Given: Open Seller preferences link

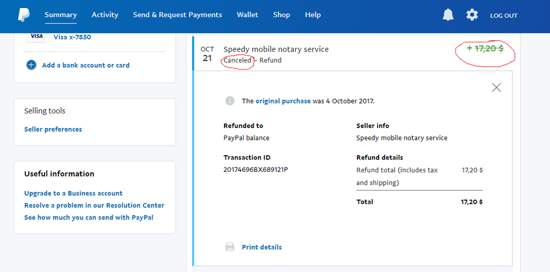Looking at the screenshot, I should tap(53, 129).
